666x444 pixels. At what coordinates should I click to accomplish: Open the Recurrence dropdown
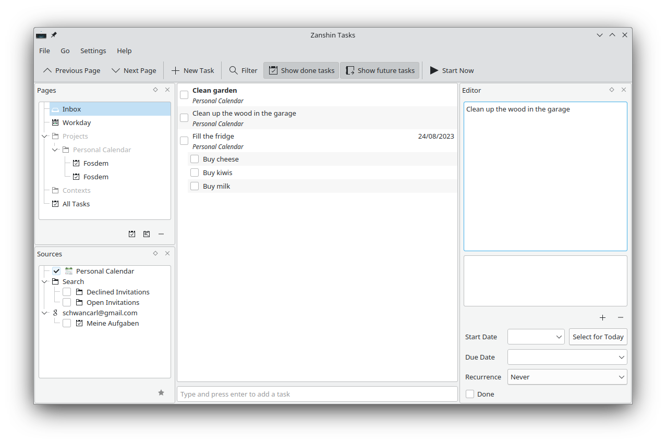pyautogui.click(x=567, y=377)
